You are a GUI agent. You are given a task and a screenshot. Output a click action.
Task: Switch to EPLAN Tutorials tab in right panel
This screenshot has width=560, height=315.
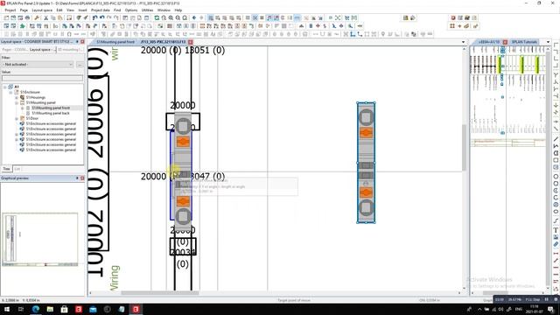tap(524, 42)
